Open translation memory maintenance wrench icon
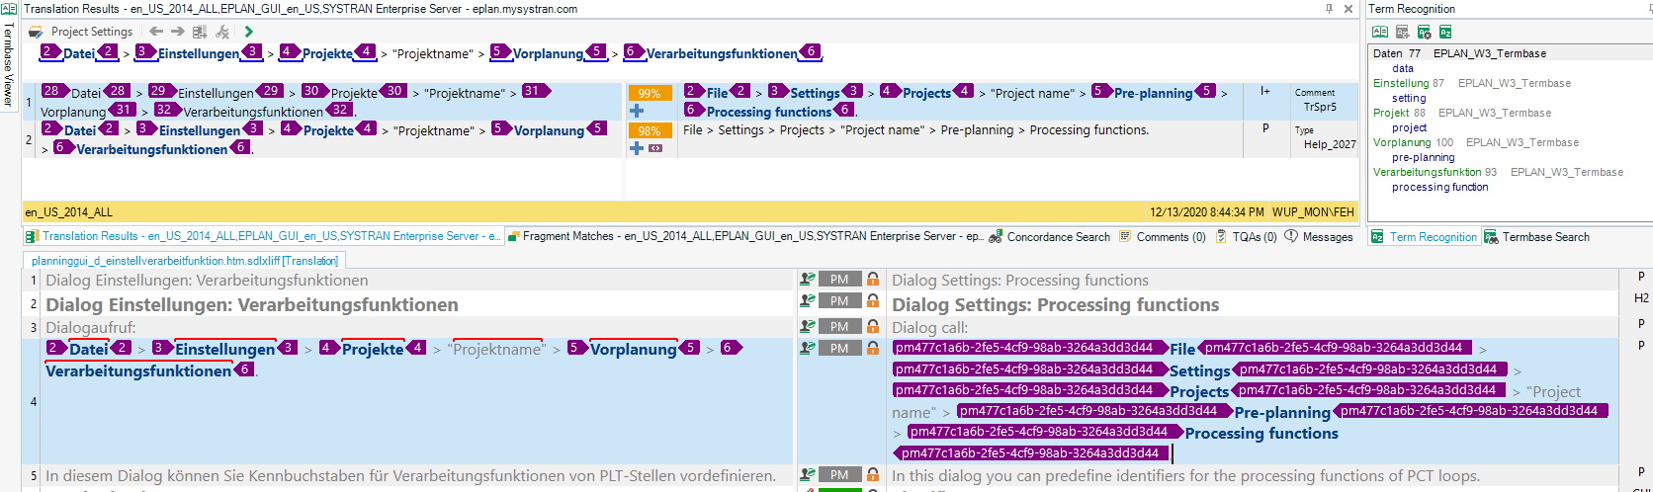This screenshot has height=492, width=1653. click(x=222, y=32)
